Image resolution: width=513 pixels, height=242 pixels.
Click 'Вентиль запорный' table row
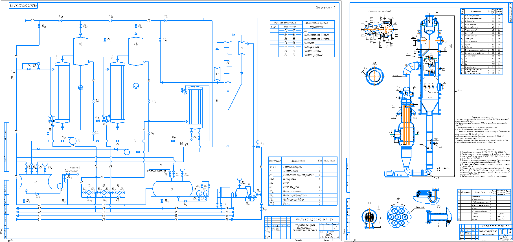[x=303, y=191]
